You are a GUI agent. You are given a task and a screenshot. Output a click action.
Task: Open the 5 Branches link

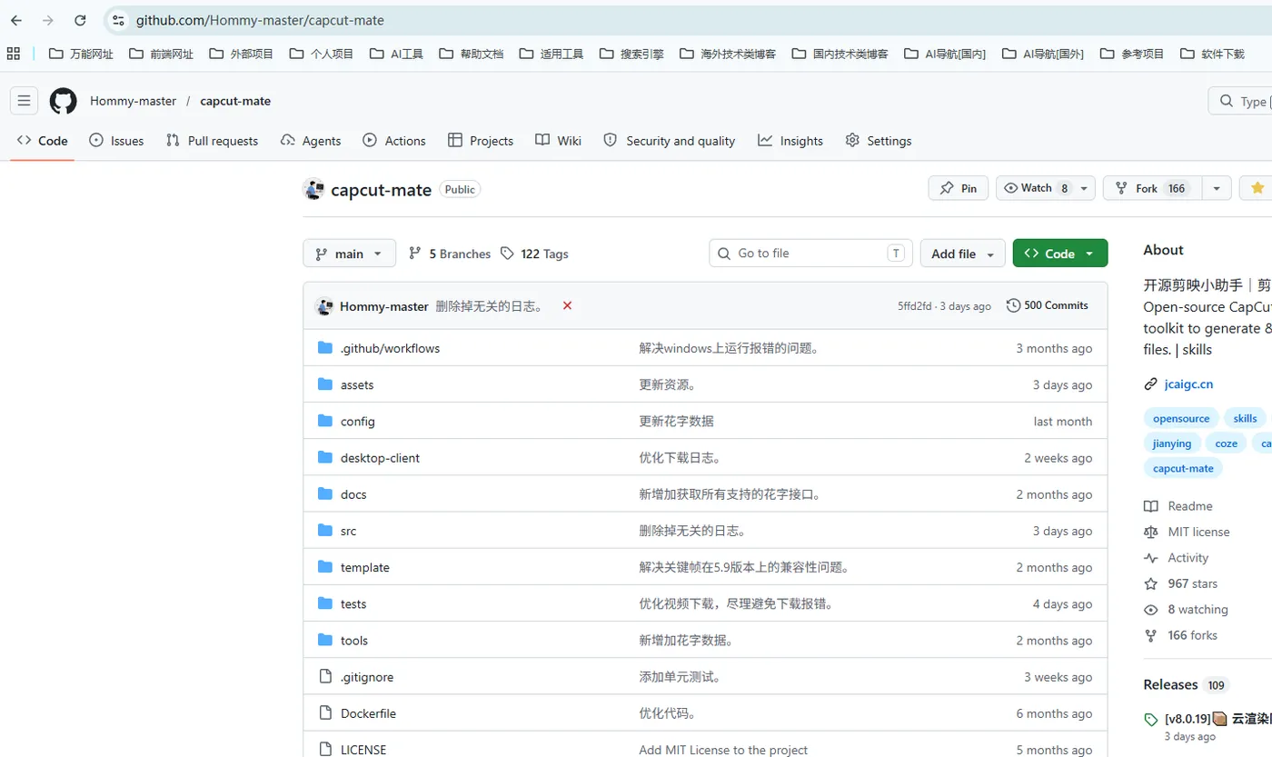click(x=450, y=254)
